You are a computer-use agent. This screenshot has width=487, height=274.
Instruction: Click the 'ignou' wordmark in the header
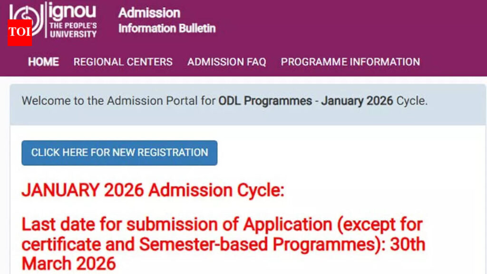71,12
